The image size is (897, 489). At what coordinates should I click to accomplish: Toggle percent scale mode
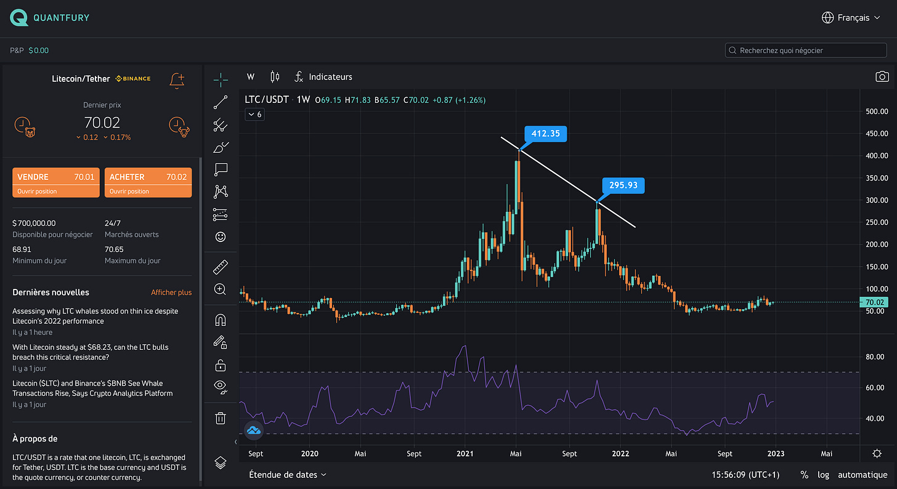pyautogui.click(x=804, y=475)
